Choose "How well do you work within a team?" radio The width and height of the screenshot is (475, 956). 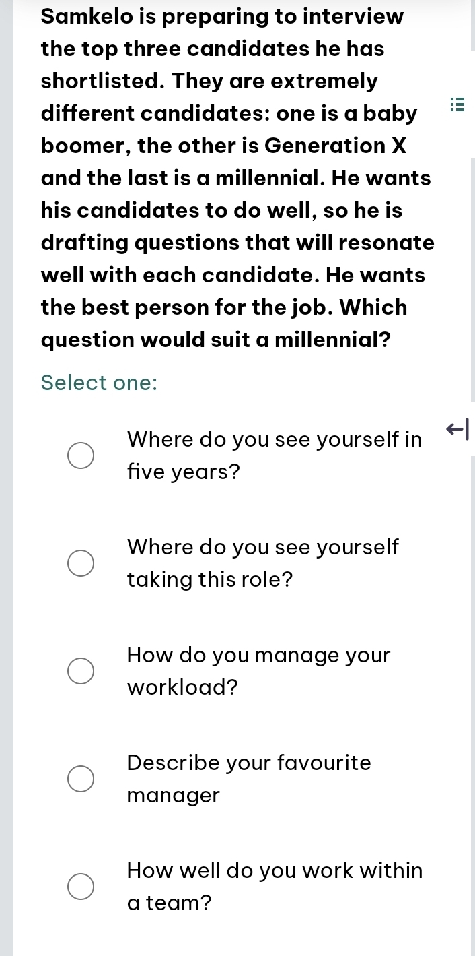click(80, 887)
